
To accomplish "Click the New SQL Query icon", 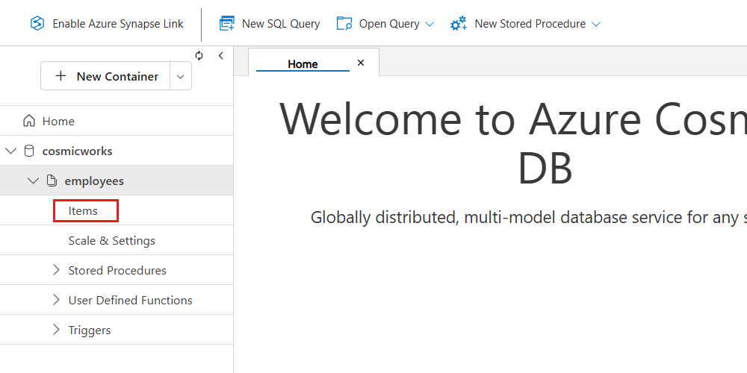I will click(x=226, y=24).
